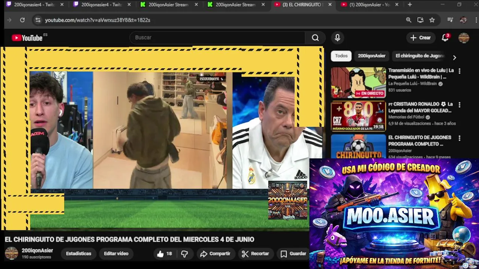
Task: Open the notifications bell
Action: tap(445, 38)
